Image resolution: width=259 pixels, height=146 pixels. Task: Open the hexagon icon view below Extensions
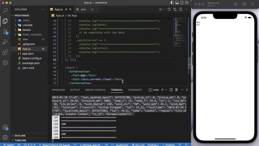[x=5, y=63]
